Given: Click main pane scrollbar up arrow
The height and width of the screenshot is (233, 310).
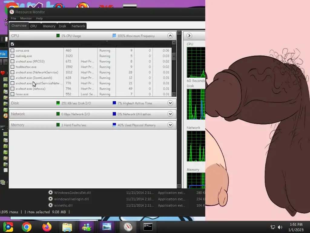Looking at the screenshot, I should [179, 33].
